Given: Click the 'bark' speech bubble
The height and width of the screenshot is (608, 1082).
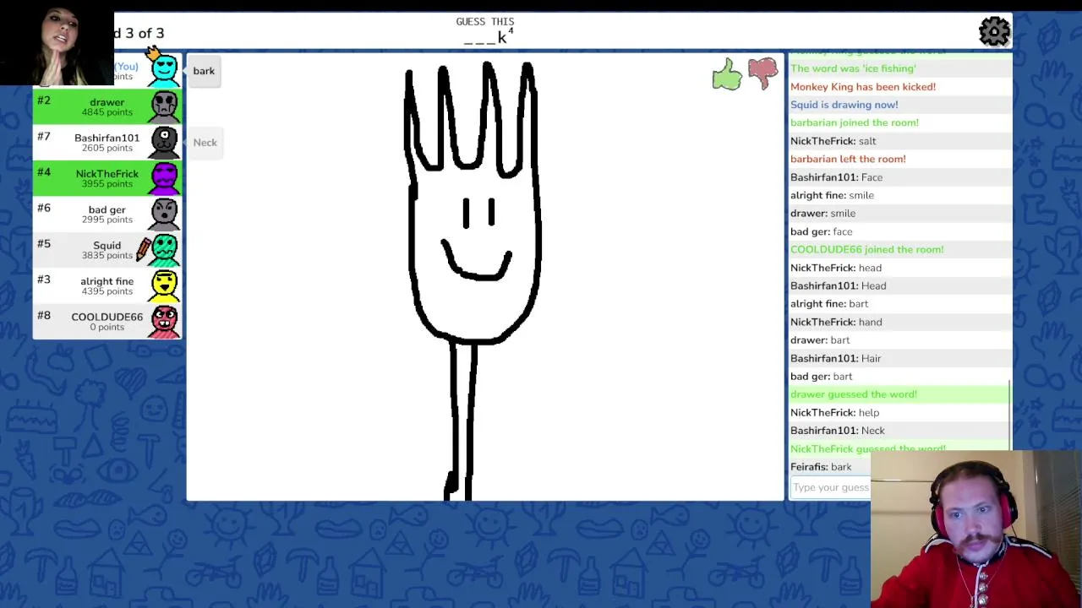Looking at the screenshot, I should point(204,71).
